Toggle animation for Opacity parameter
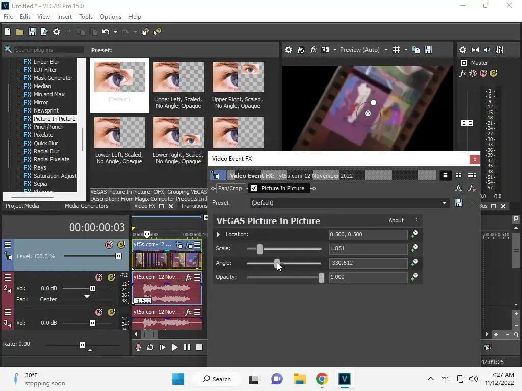Image resolution: width=522 pixels, height=391 pixels. pyautogui.click(x=414, y=277)
